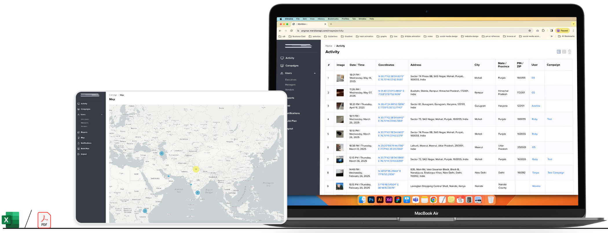
Task: Bookmark this page with the star icon
Action: [x=530, y=31]
